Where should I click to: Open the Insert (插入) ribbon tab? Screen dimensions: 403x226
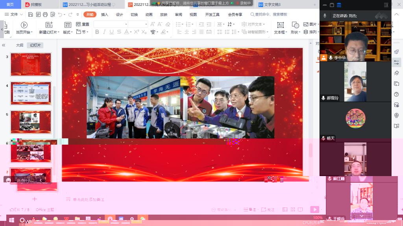coord(105,15)
